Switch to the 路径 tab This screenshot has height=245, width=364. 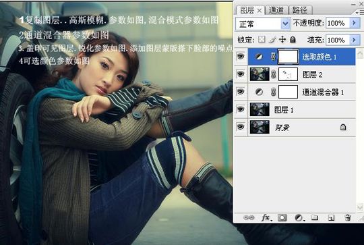300,10
